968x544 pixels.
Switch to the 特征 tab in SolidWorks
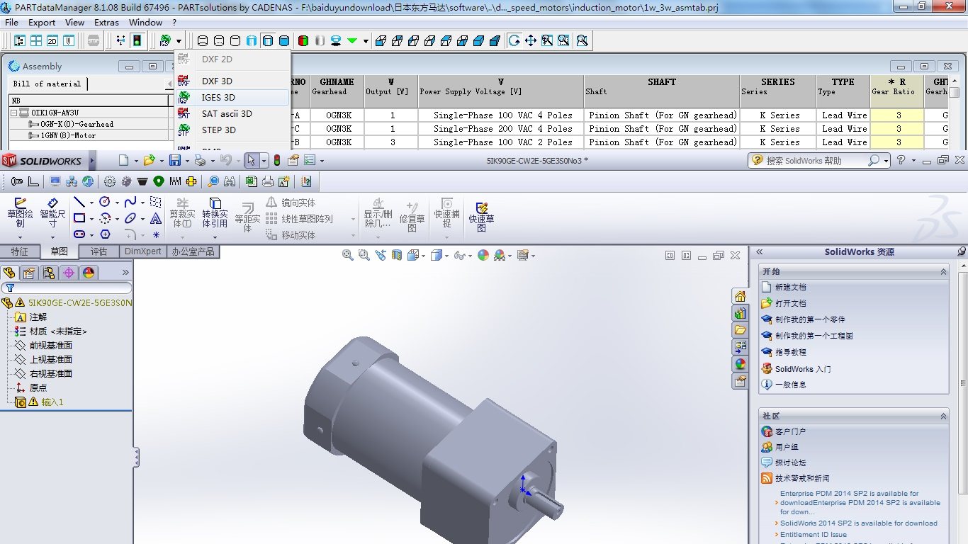(20, 251)
